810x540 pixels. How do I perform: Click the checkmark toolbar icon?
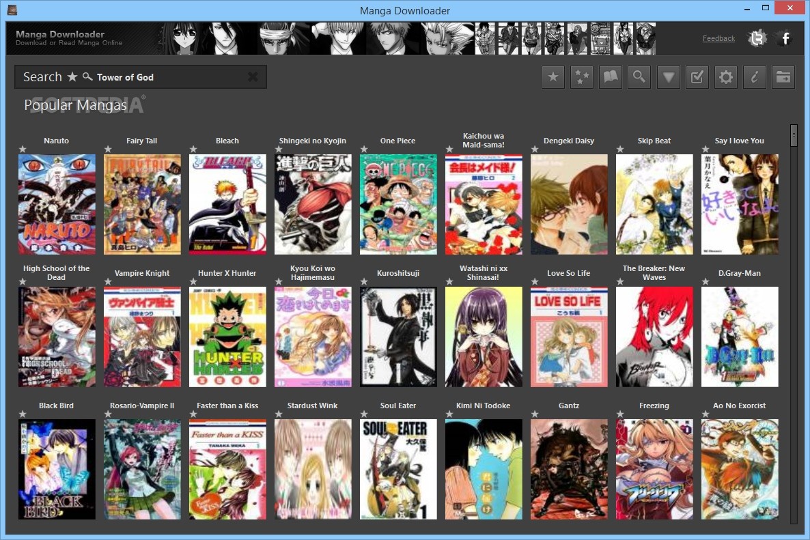697,77
